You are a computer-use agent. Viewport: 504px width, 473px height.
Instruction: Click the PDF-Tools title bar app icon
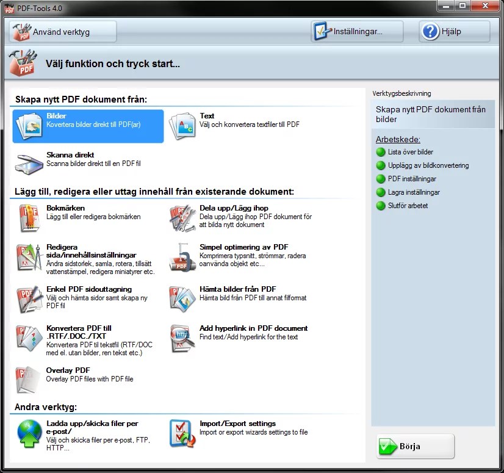click(9, 9)
